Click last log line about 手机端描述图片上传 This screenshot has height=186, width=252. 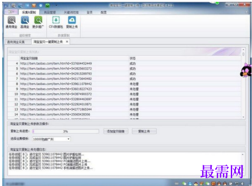[x=51, y=168]
